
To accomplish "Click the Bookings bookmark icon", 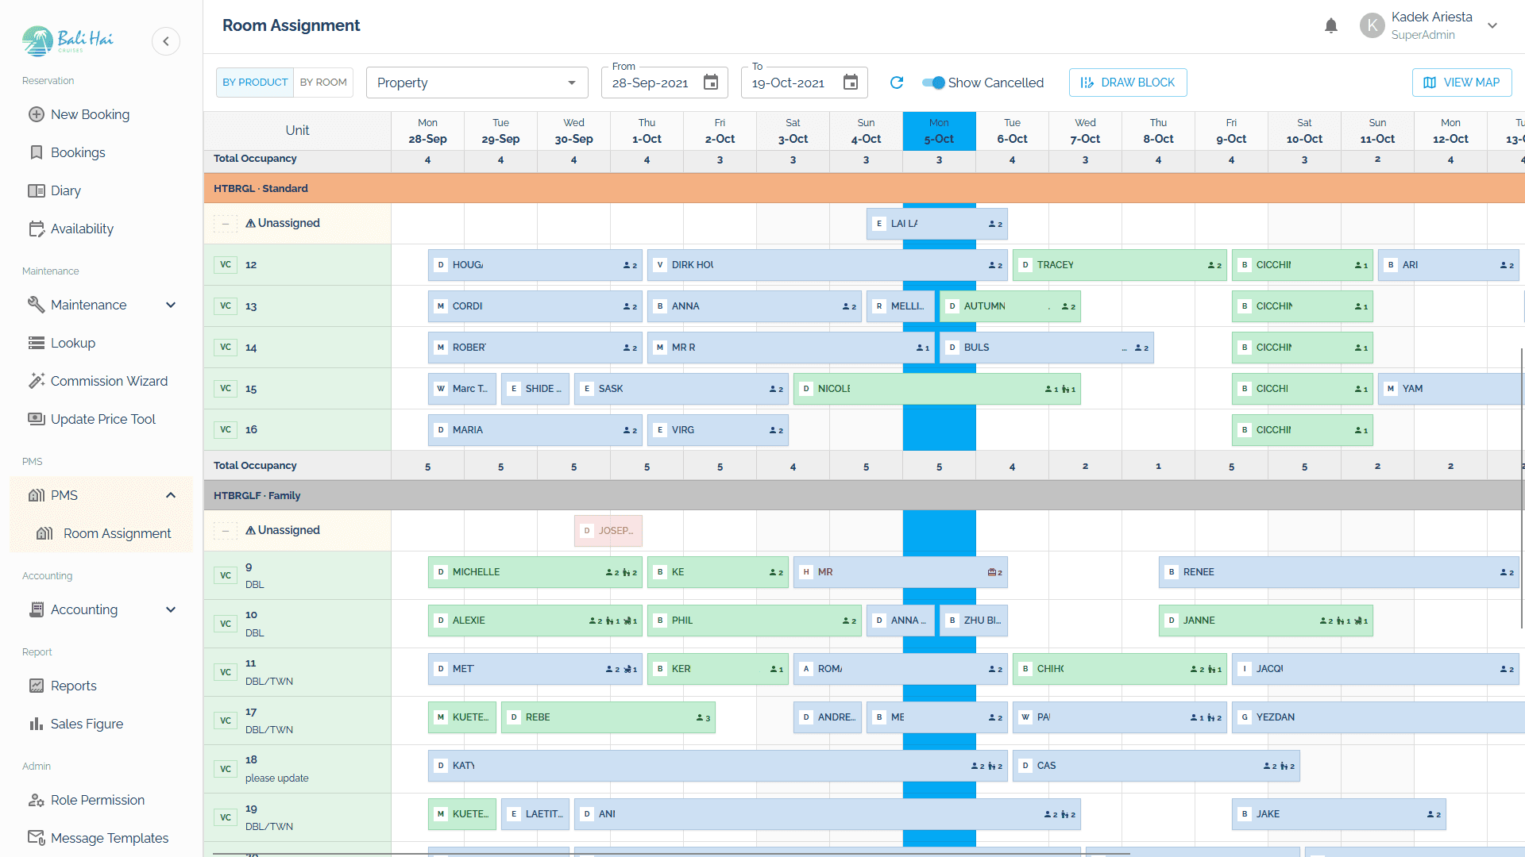I will click(37, 152).
